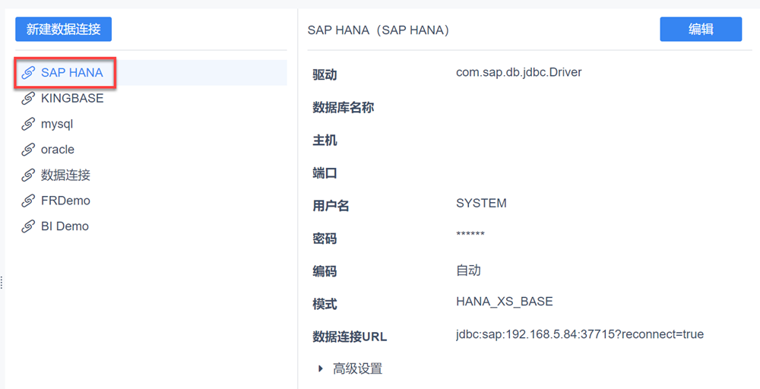Screen dimensions: 760x389
Task: Click the link icon beside KINGBASE
Action: pyautogui.click(x=28, y=99)
